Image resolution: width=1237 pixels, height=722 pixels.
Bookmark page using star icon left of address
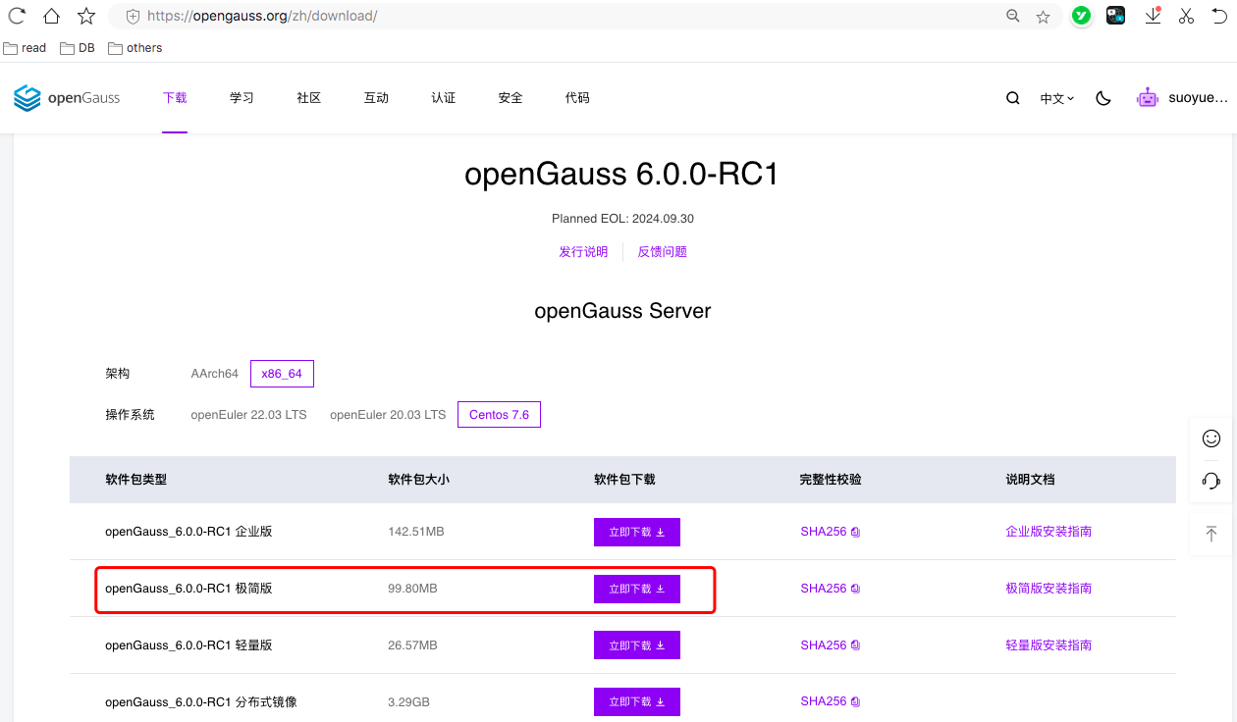point(86,16)
